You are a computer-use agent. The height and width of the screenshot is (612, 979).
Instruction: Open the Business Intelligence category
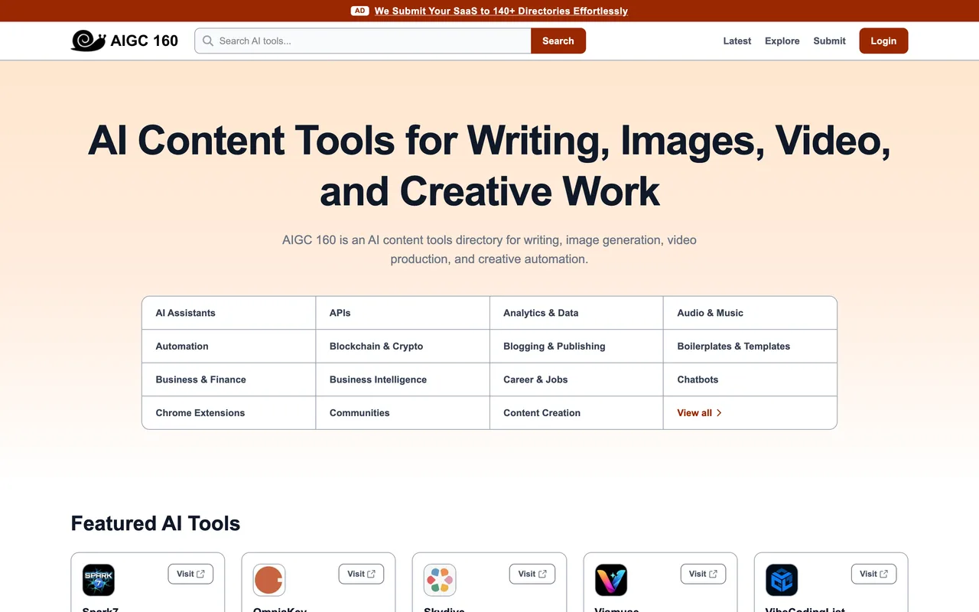tap(402, 379)
